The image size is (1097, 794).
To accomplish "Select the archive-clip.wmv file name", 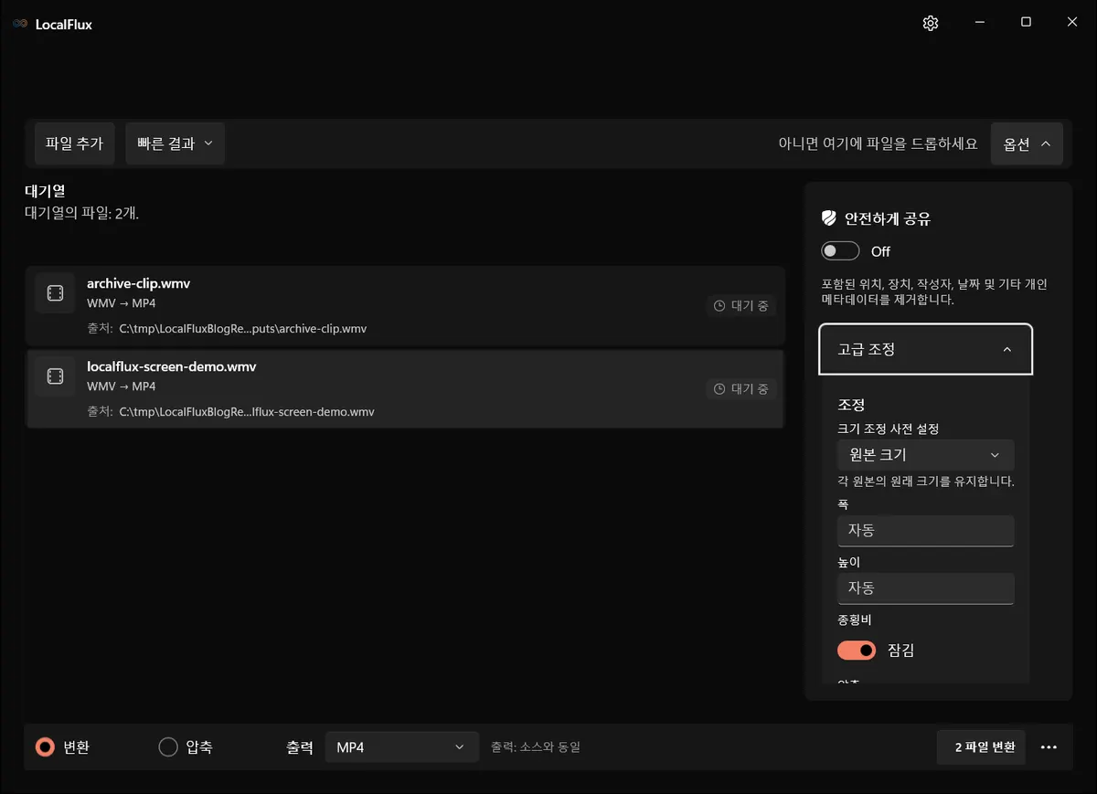I will point(138,283).
